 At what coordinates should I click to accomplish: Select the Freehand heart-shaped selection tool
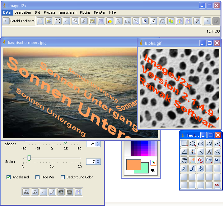pos(209,144)
